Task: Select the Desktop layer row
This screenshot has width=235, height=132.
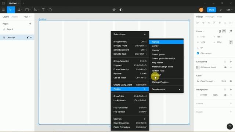Action: tap(17, 37)
